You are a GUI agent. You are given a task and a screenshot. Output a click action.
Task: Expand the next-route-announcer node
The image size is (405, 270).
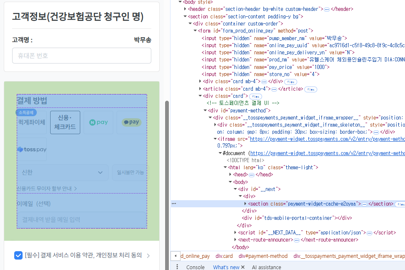coord(235,240)
